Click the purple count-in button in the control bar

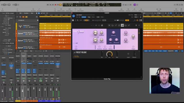135,5
